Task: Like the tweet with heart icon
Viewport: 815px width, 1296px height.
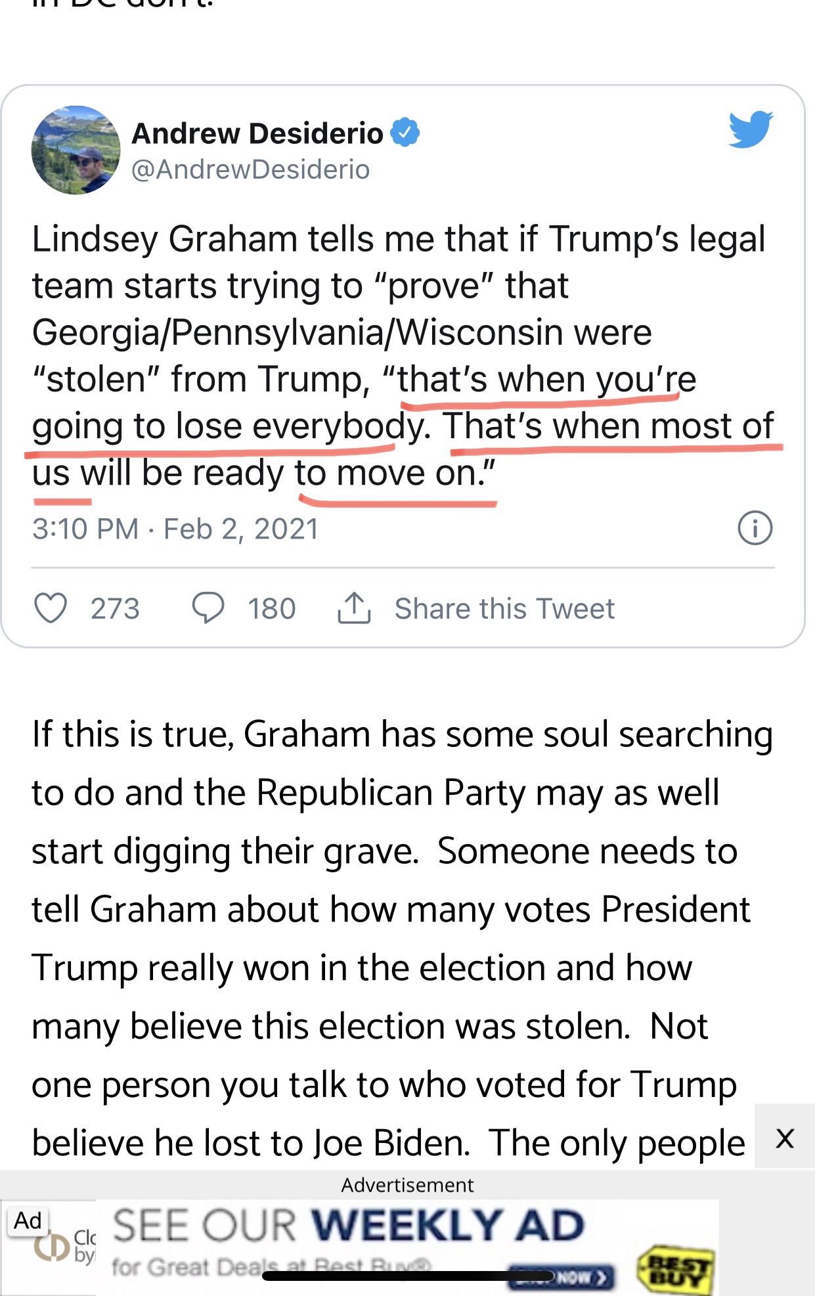Action: point(51,608)
